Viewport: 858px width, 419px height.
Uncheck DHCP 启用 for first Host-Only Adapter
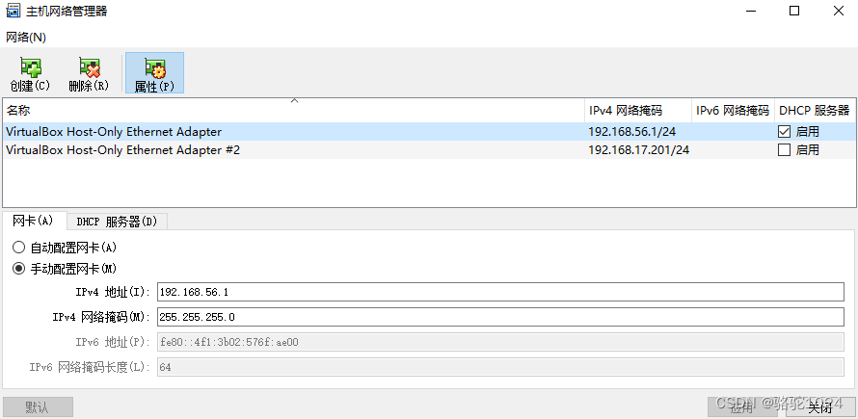click(784, 131)
